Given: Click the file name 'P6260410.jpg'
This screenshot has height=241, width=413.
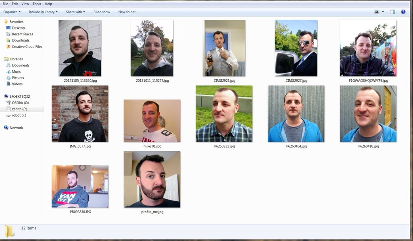Looking at the screenshot, I should coord(369,146).
